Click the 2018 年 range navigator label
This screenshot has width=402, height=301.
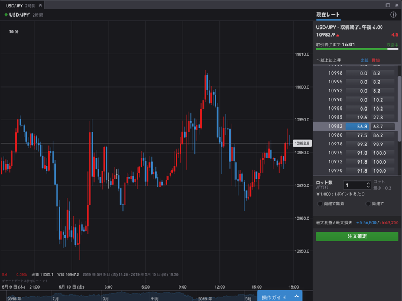14,299
